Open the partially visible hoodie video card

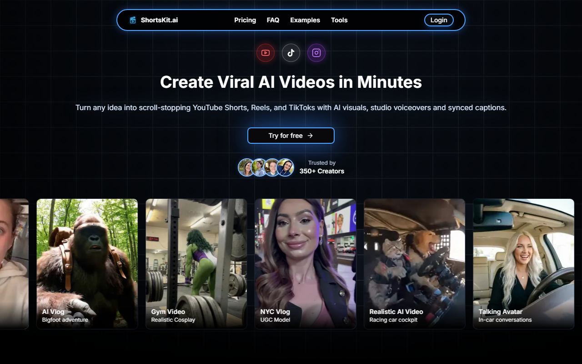click(x=14, y=264)
